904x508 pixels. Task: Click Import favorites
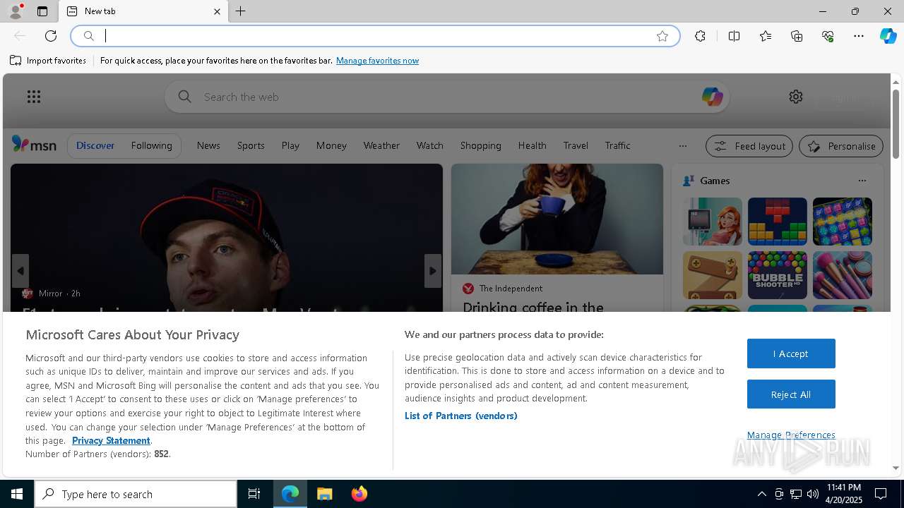48,61
